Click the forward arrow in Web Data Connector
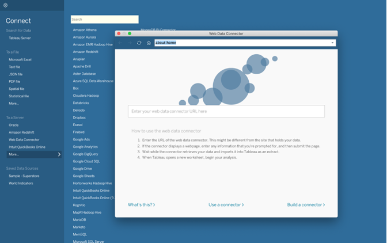This screenshot has height=243, width=387. click(x=130, y=43)
